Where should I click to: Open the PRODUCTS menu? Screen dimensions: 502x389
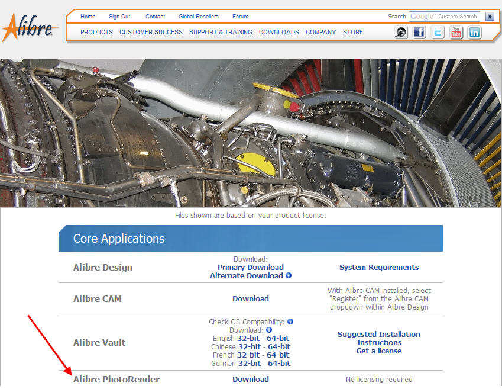(x=97, y=32)
